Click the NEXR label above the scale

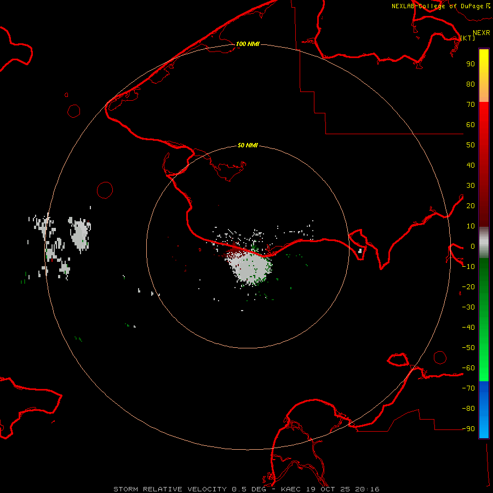pos(481,33)
